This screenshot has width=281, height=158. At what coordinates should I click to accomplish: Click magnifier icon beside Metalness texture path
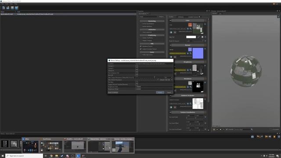click(x=191, y=87)
